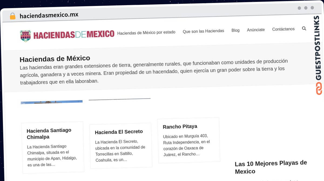
Task: Click the last window control dot
Action: 312,8
